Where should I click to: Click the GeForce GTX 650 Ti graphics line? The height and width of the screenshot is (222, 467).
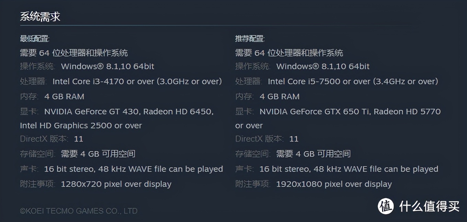(x=350, y=112)
